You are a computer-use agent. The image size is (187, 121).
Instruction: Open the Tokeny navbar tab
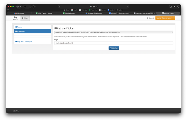(25, 18)
